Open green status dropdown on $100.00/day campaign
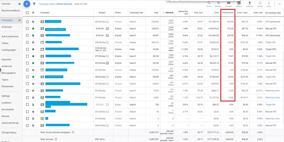284x142 pixels. [x=33, y=28]
